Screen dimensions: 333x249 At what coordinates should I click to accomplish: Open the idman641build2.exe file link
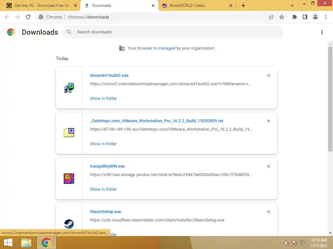pos(109,75)
